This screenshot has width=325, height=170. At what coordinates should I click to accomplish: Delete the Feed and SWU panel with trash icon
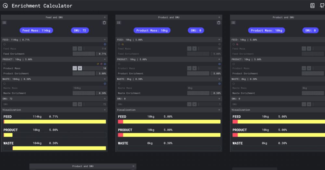tap(104, 23)
